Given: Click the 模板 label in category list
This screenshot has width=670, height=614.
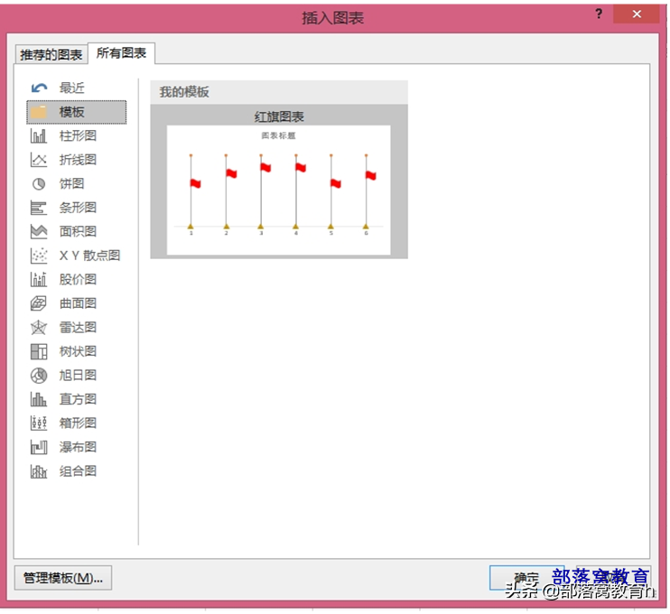Looking at the screenshot, I should [72, 112].
